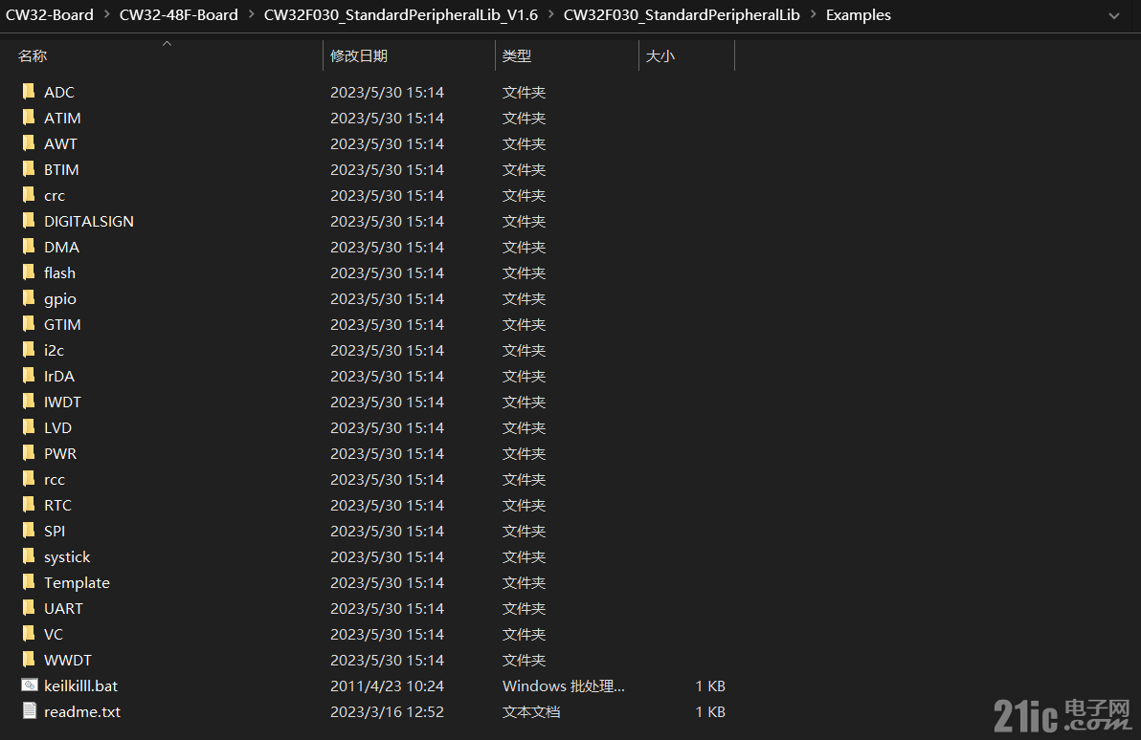Select the IWDT folder icon
The height and width of the screenshot is (740, 1141).
pos(29,402)
